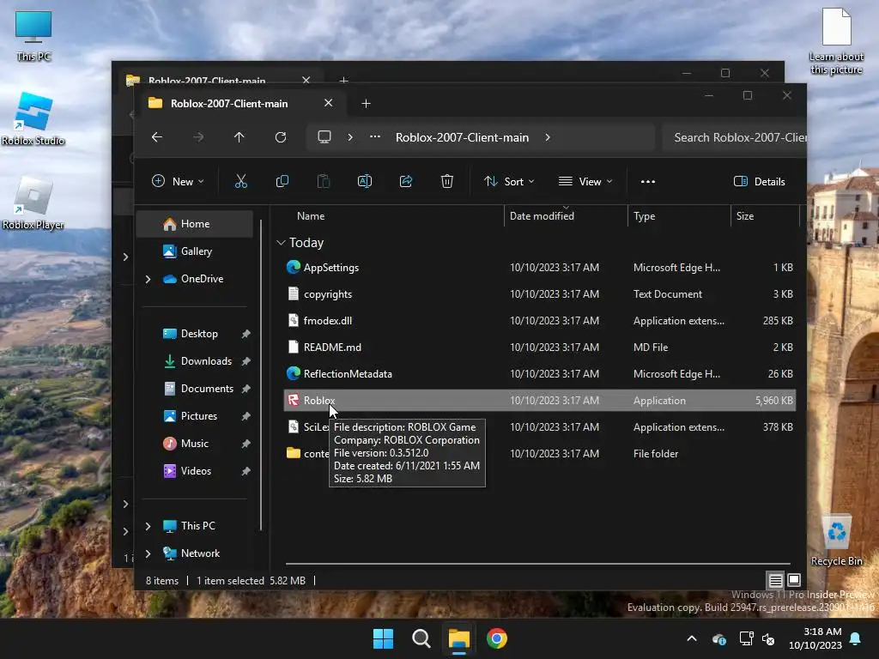Show hidden system tray icons chevron
This screenshot has height=659, width=879.
point(692,638)
